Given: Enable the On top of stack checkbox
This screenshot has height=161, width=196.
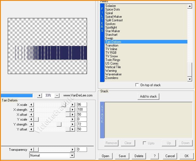Looking at the screenshot, I should click(x=137, y=85).
